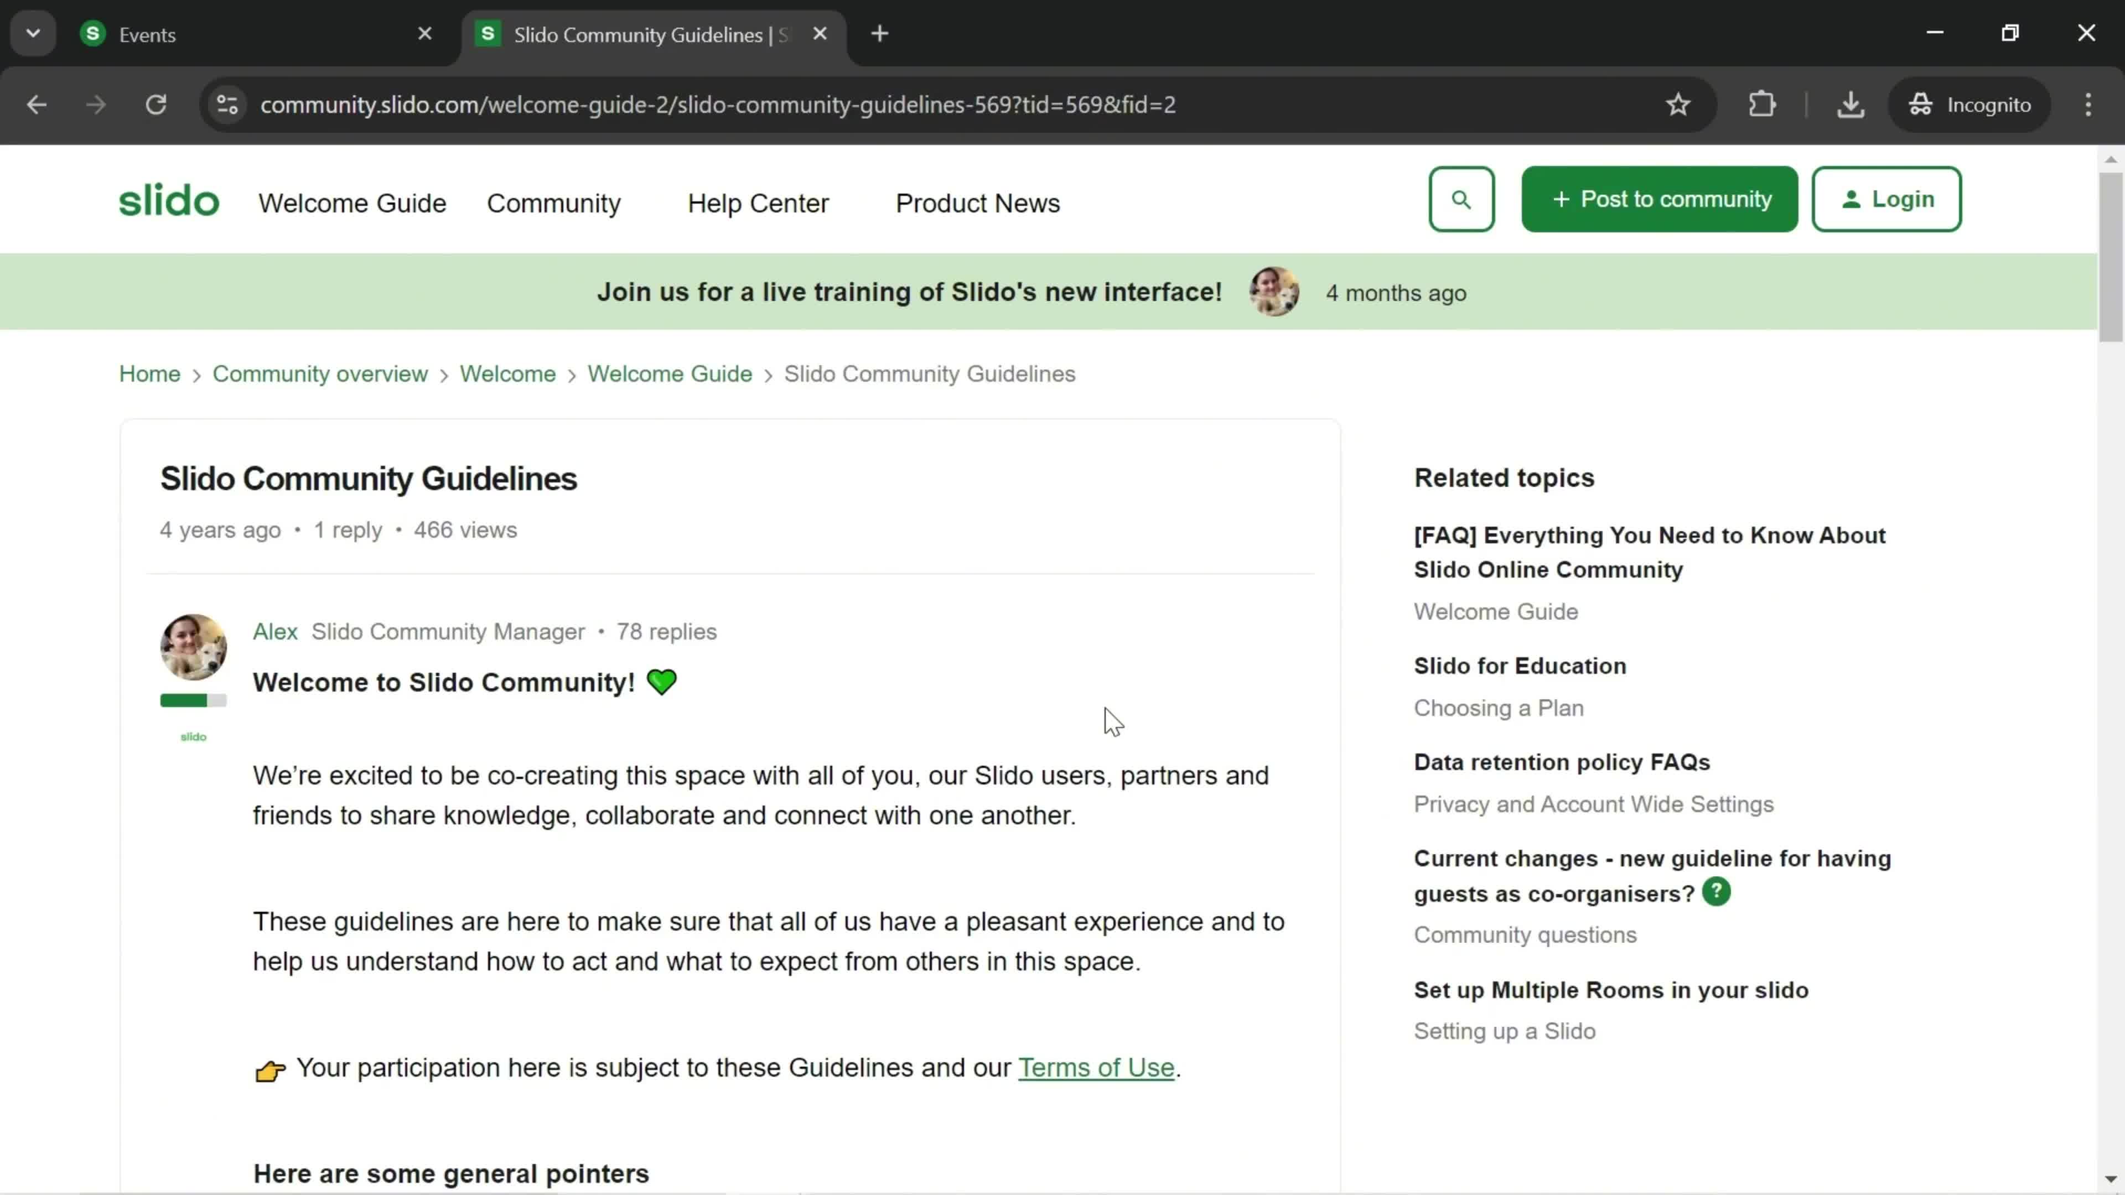The height and width of the screenshot is (1195, 2125).
Task: Click banner avatar beside 4 months ago
Action: click(1274, 292)
